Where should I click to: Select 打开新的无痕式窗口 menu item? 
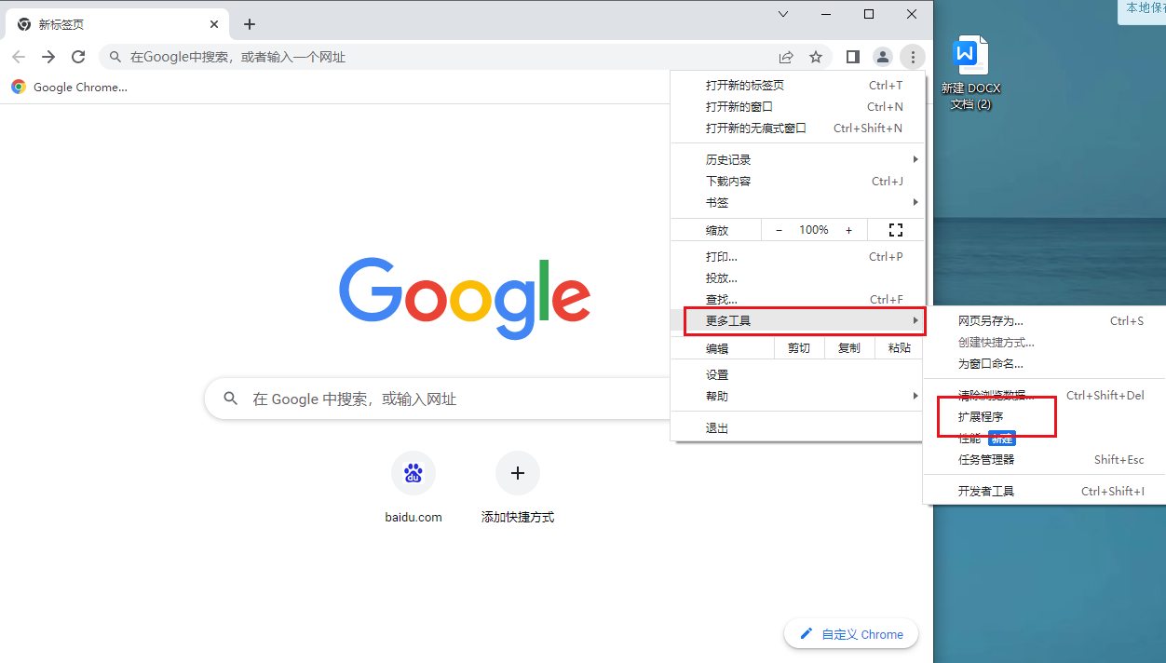797,128
